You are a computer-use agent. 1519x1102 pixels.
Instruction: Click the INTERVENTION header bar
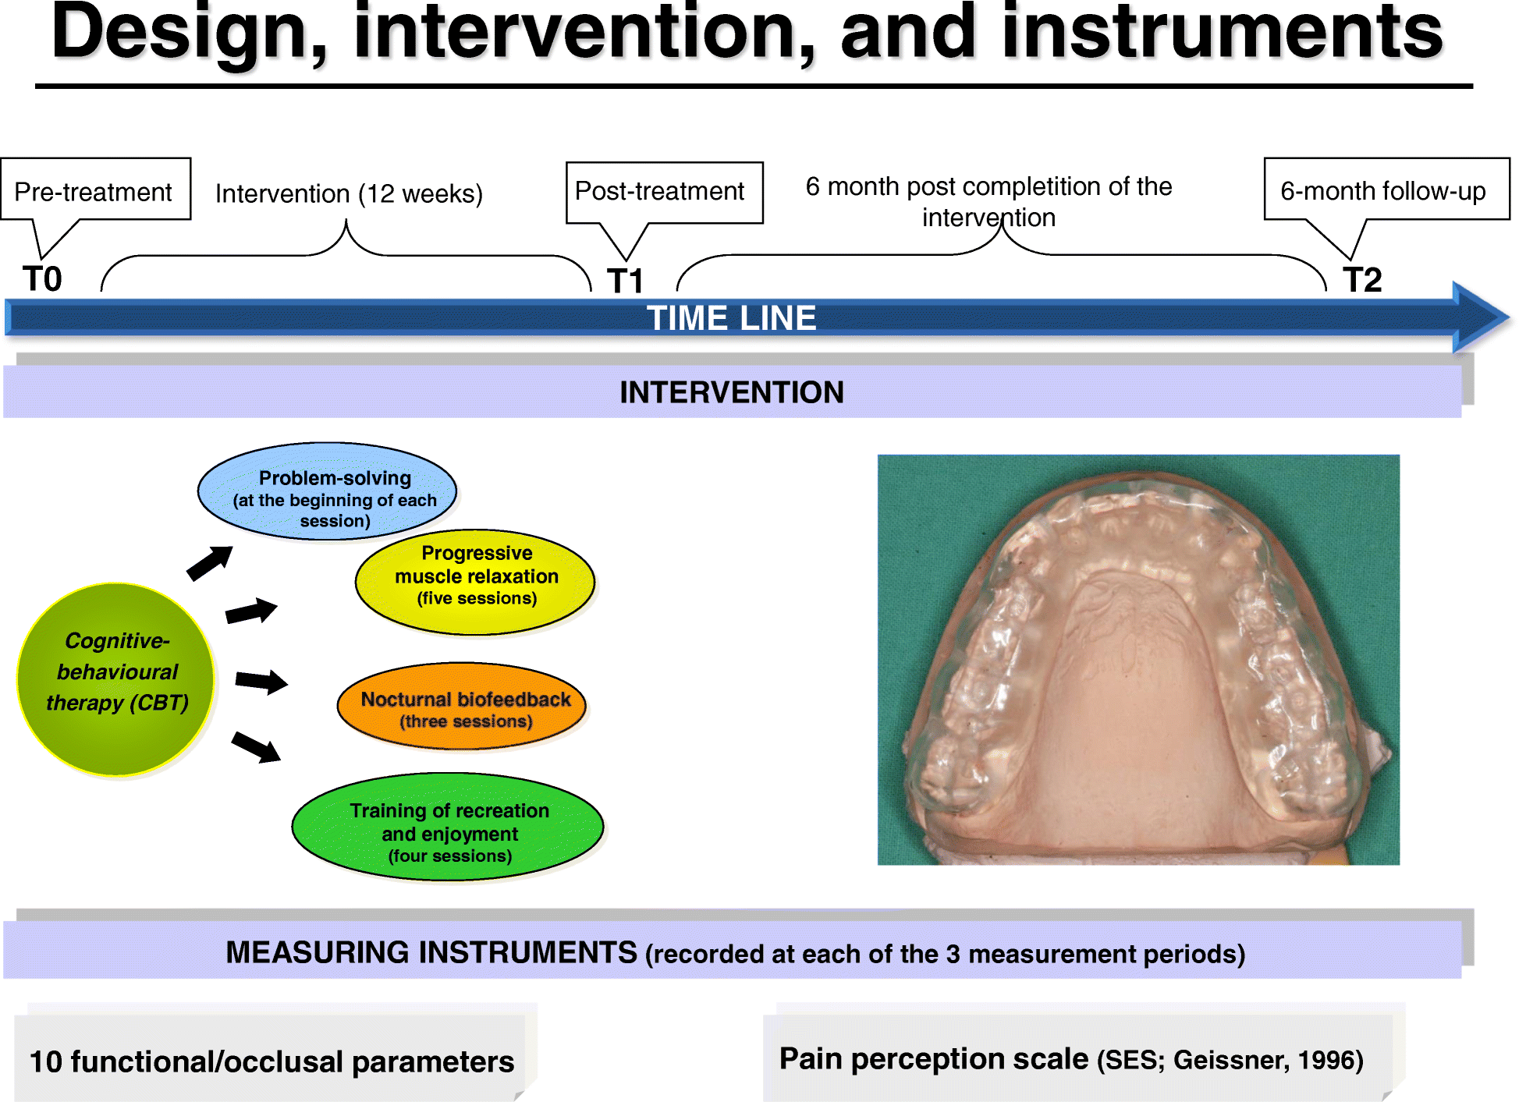click(x=732, y=392)
